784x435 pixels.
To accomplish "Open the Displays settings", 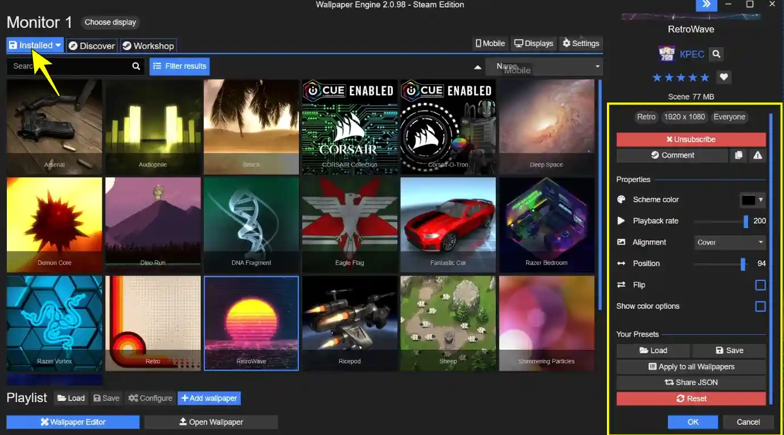I will pyautogui.click(x=533, y=43).
